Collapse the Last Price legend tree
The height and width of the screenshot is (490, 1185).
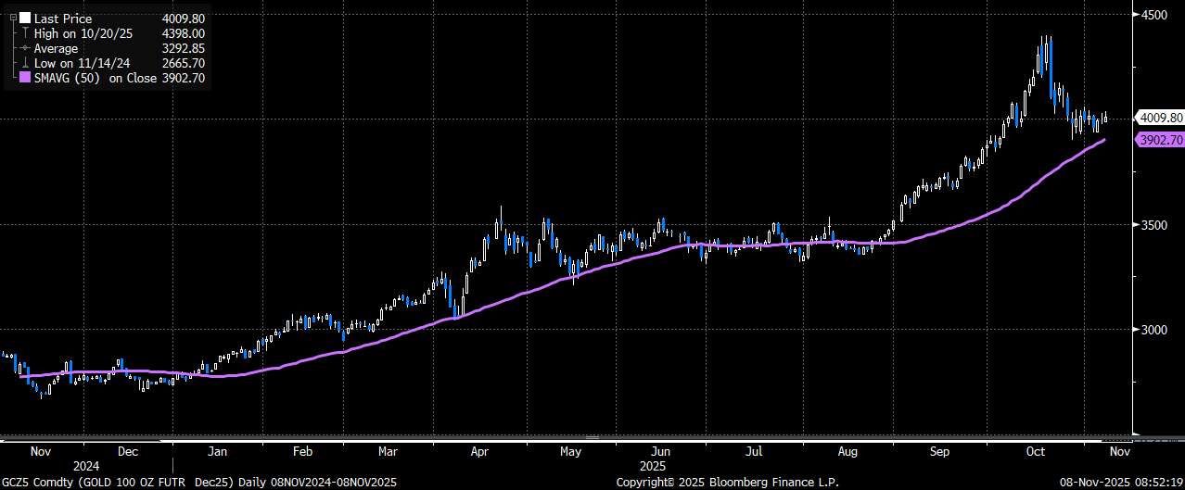pos(13,19)
